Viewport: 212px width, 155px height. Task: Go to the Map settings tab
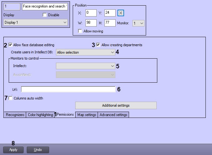coord(86,115)
